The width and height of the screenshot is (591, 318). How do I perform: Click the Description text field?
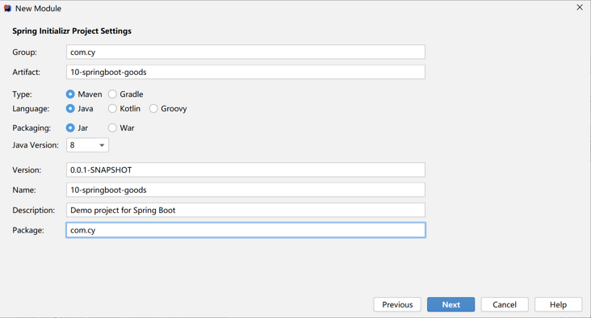click(x=245, y=210)
